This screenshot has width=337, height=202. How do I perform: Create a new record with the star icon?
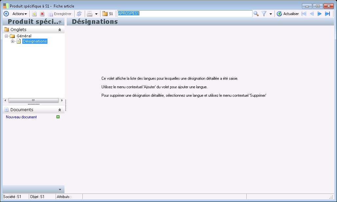point(34,14)
